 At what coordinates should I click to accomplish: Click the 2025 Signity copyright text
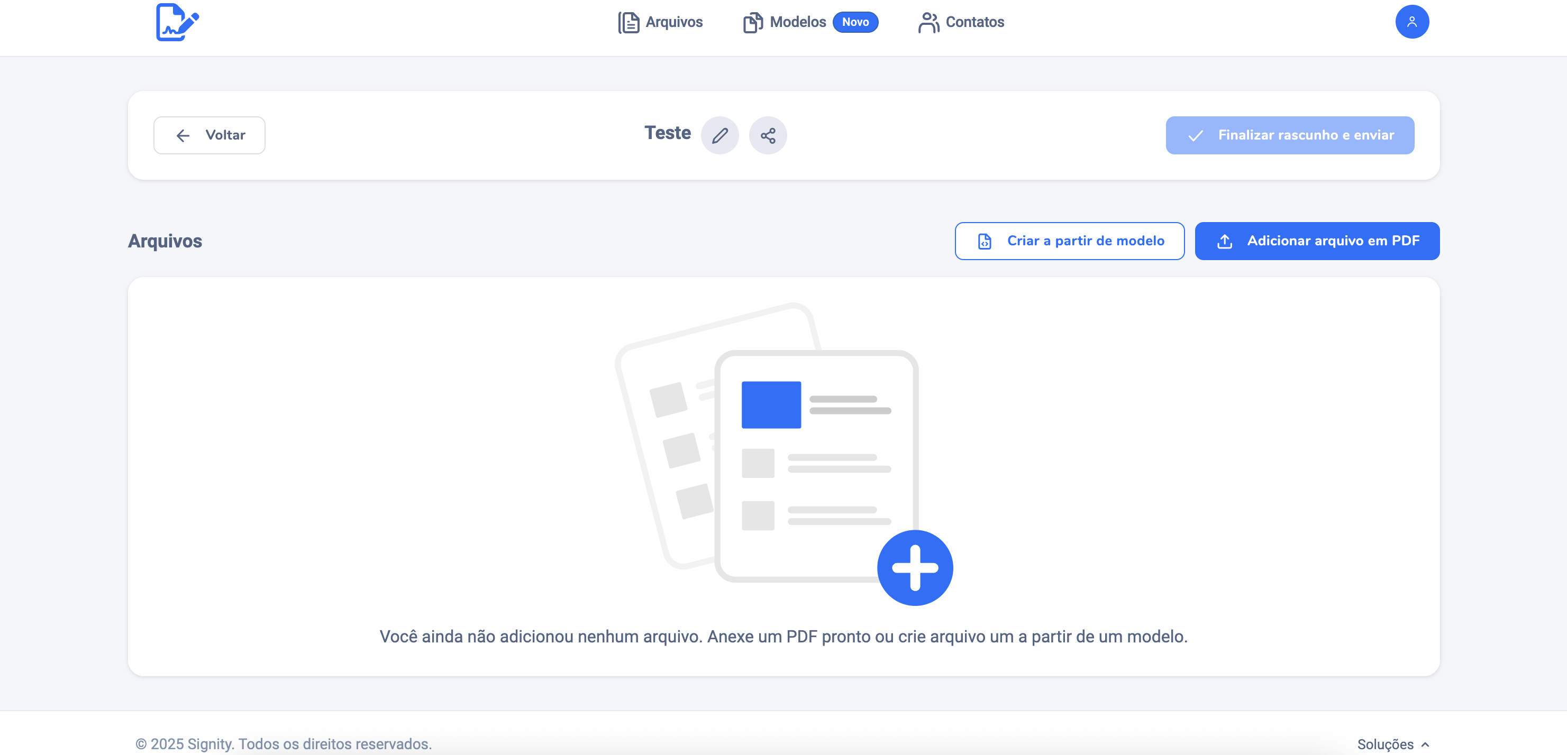(x=284, y=744)
